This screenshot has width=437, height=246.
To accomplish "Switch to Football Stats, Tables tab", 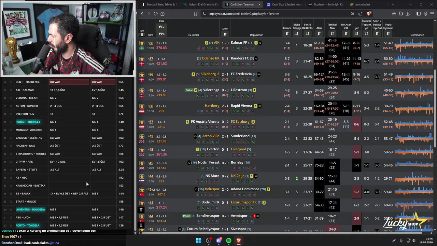I will [x=159, y=4].
